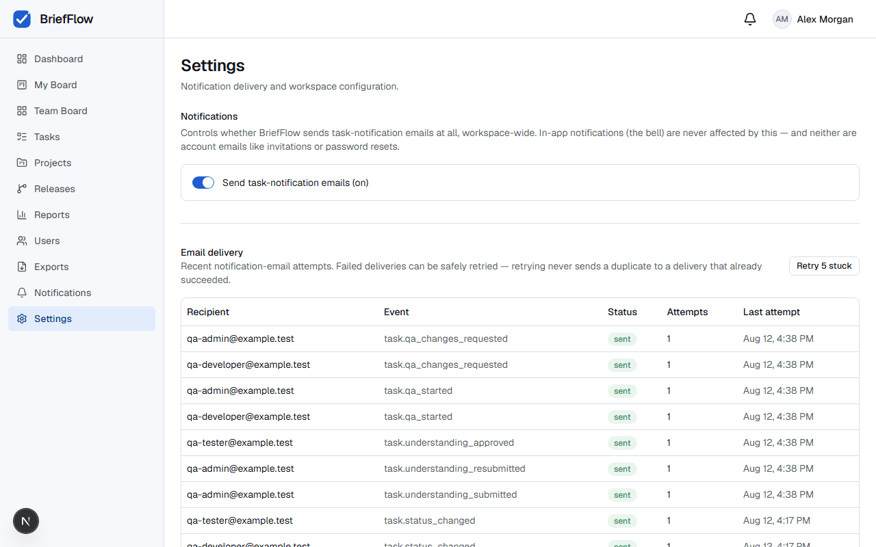Open the notification bell in header
Screen dimensions: 876x547
[750, 19]
